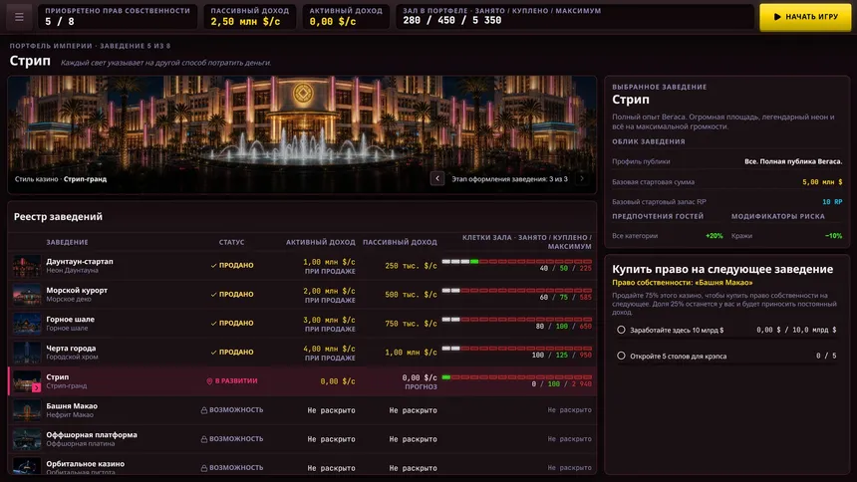This screenshot has height=482, width=857.
Task: Select Горное шале venue thumbnail
Action: (27, 324)
